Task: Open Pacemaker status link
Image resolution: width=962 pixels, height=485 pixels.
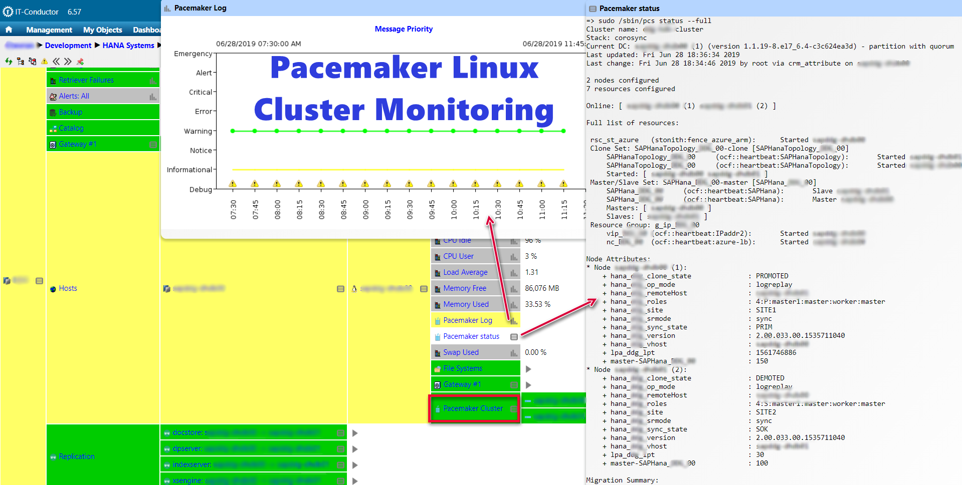Action: click(472, 336)
